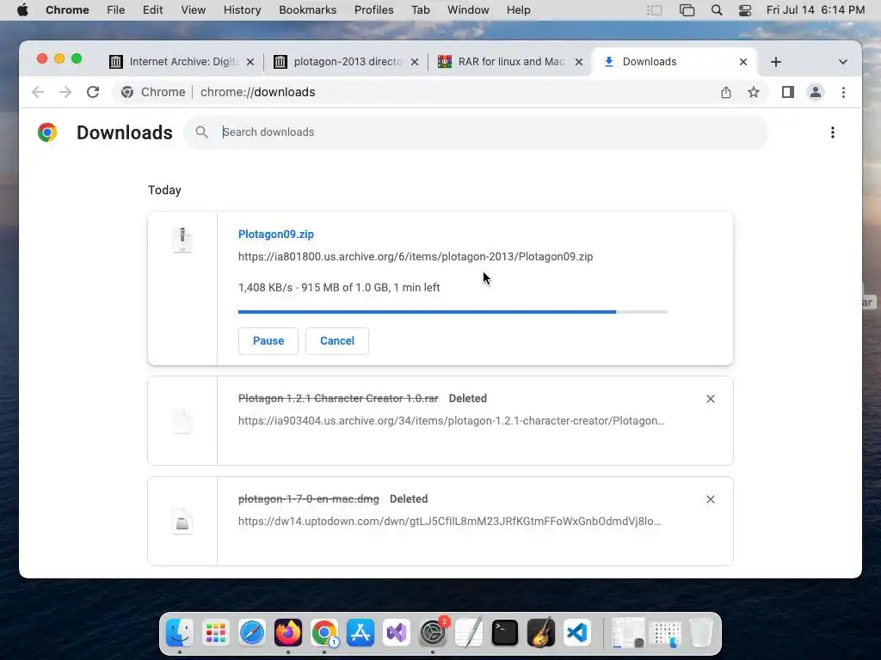Open Control Center in menu bar
Screen dimensions: 881x660
point(744,10)
